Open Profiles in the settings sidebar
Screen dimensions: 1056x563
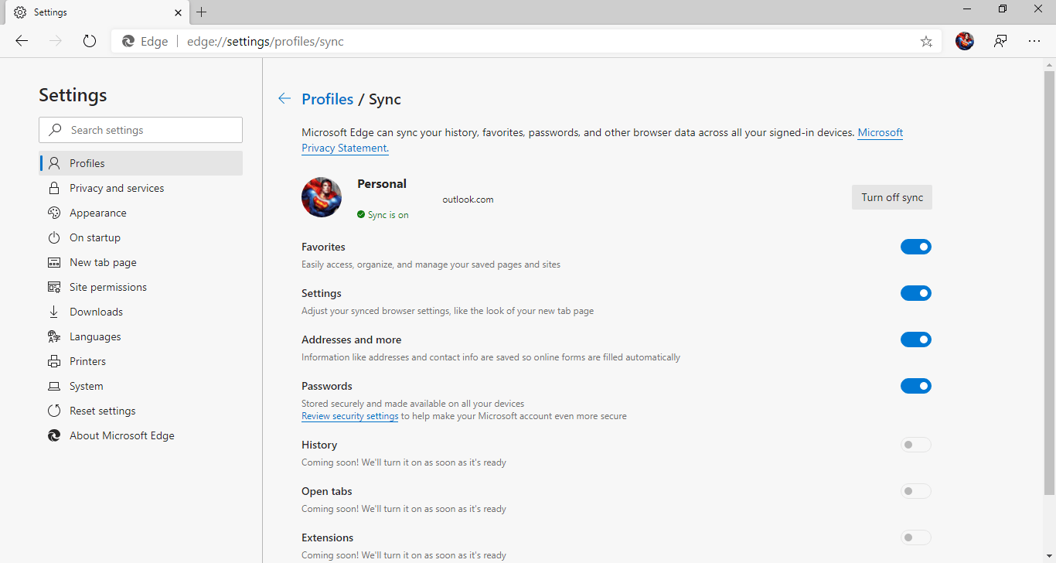coord(141,163)
